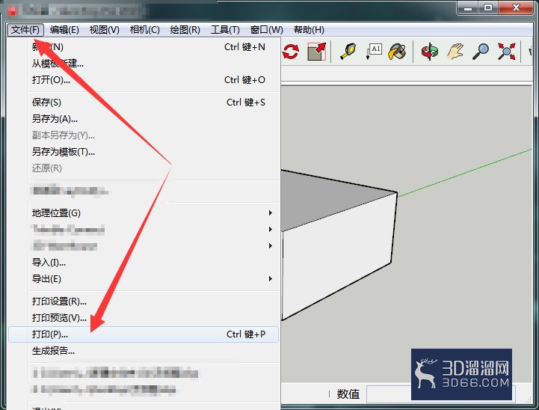The width and height of the screenshot is (539, 410).
Task: Open the 工具(T) menu
Action: pos(225,30)
